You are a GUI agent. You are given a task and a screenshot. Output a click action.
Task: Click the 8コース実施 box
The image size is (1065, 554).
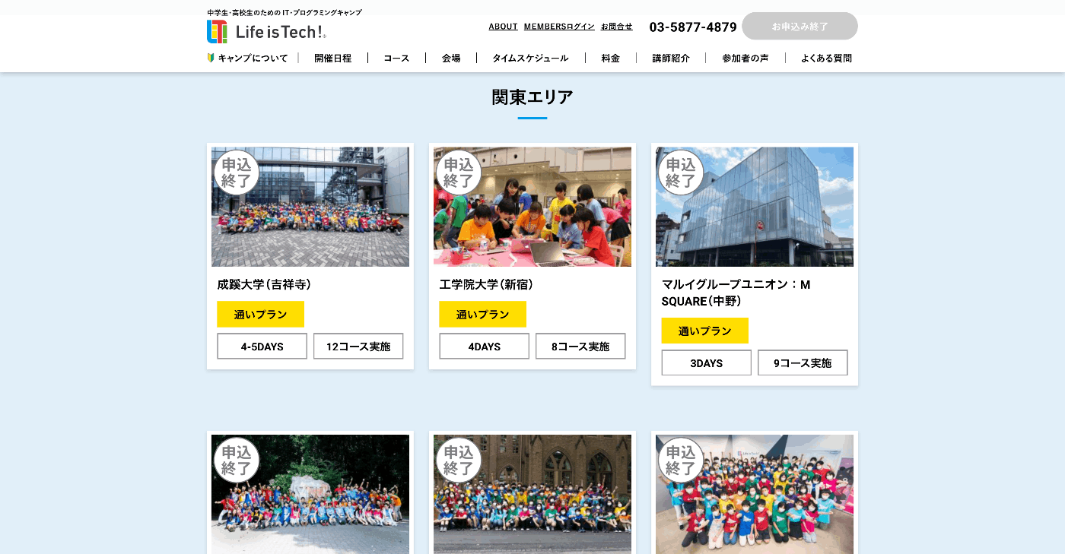coord(580,346)
